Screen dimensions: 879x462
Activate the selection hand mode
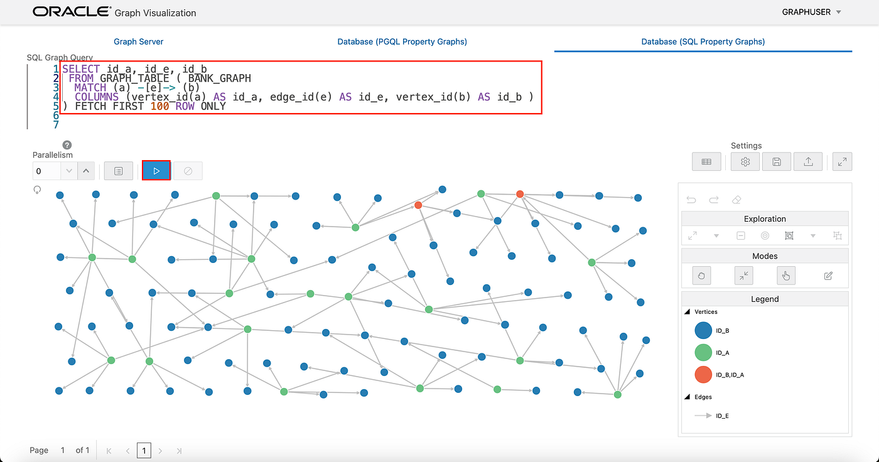(x=785, y=275)
